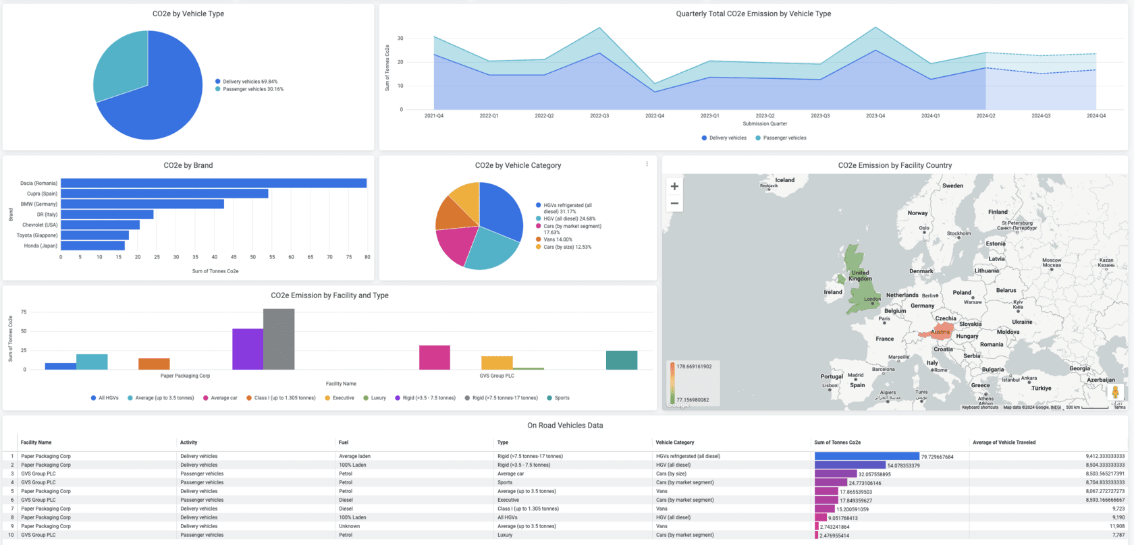Click the pink bar in Facility and Type chart
1134x545 pixels.
(435, 357)
